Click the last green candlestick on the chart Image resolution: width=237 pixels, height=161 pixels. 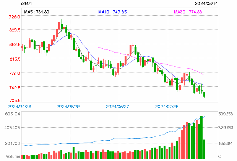point(205,94)
